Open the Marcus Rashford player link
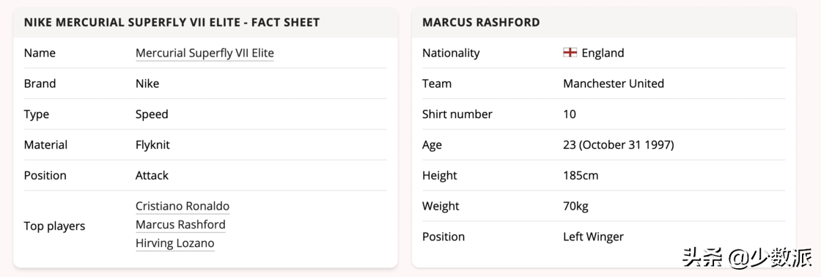 tap(180, 225)
